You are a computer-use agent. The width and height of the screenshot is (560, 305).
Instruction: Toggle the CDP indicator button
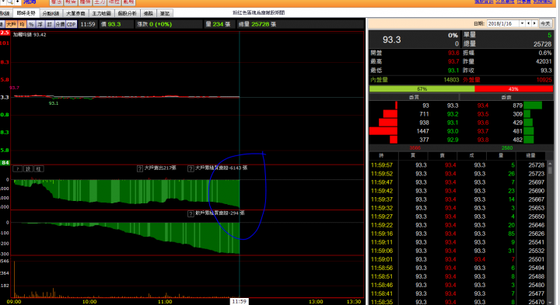point(71,24)
